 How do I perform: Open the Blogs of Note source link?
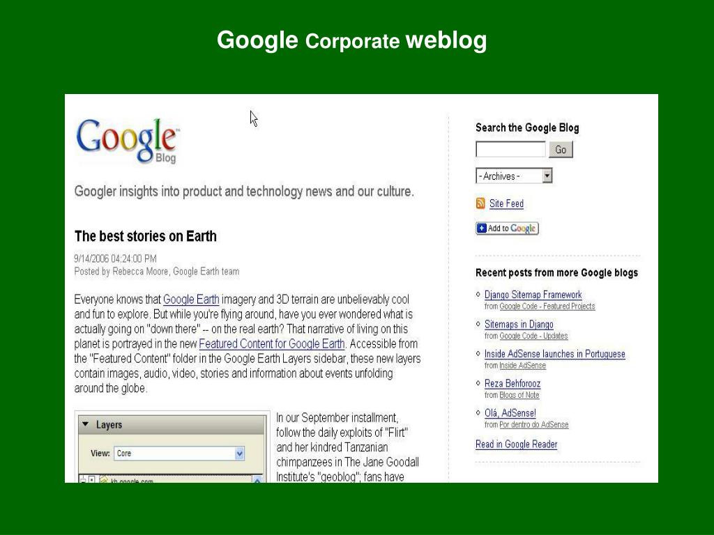click(519, 396)
